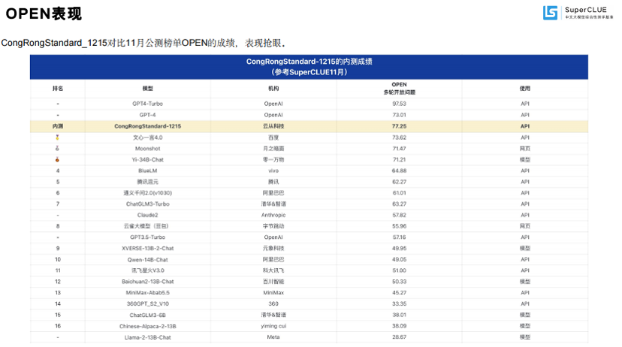The width and height of the screenshot is (622, 347).
Task: Select the score '57.16'
Action: click(399, 237)
